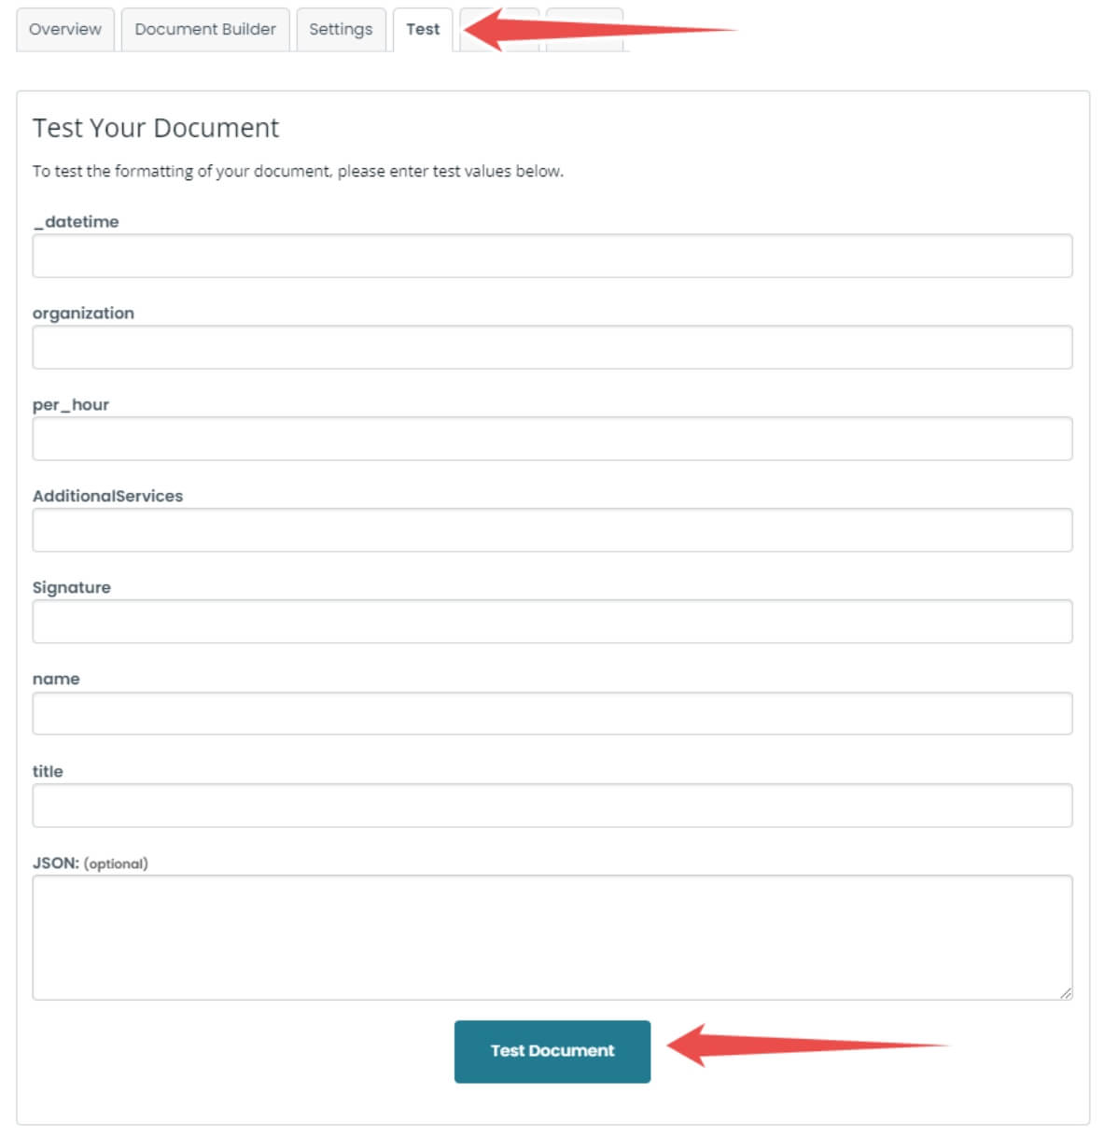Focus the name input field
Viewport: 1104px width, 1137px height.
(x=552, y=712)
